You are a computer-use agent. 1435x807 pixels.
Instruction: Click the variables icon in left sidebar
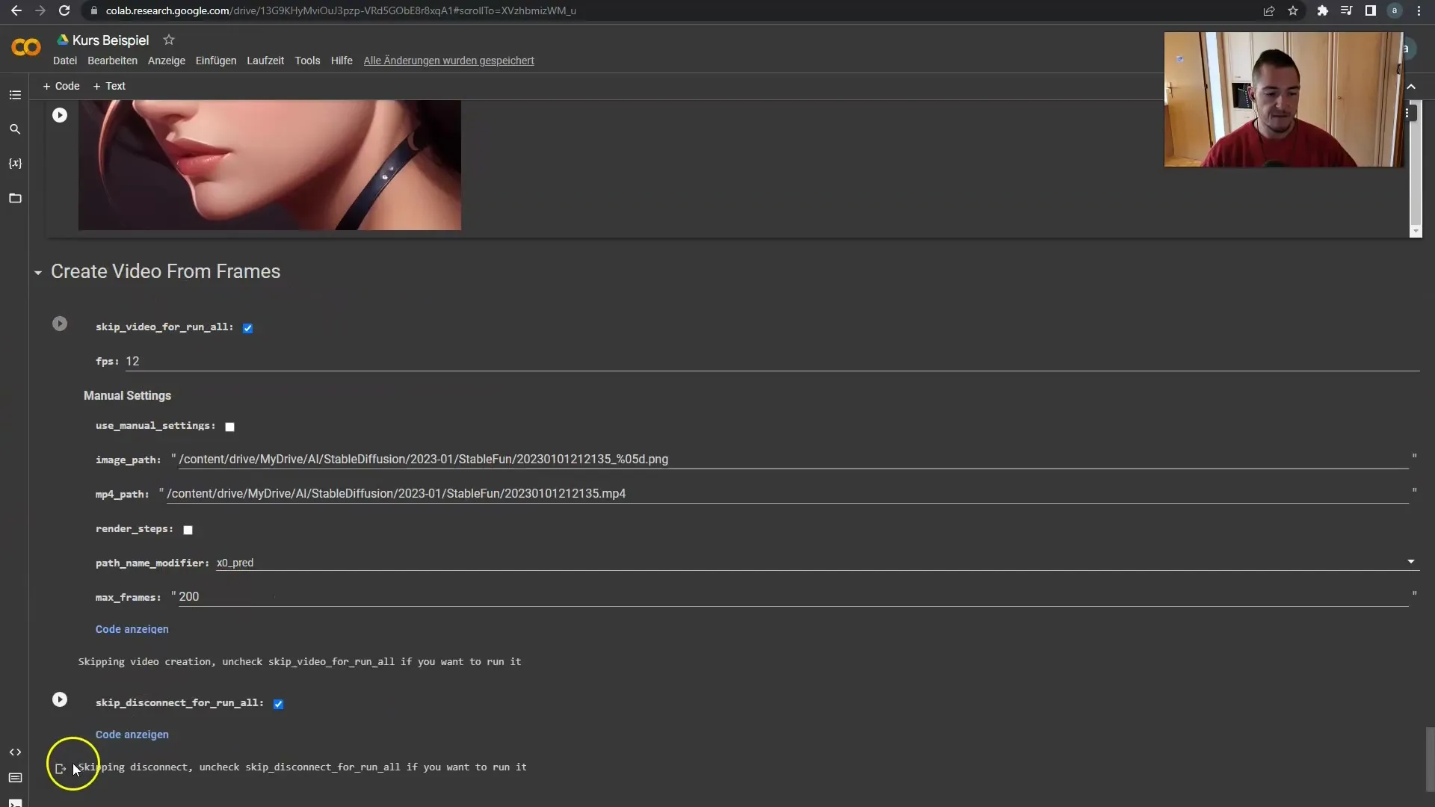[x=15, y=163]
